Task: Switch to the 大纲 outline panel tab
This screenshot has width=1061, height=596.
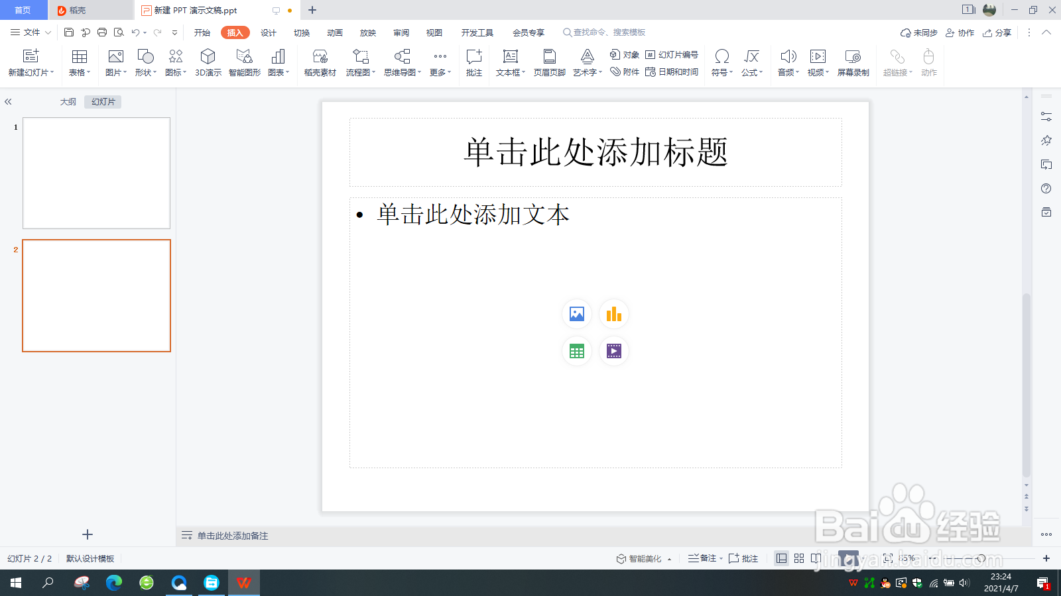Action: click(x=67, y=102)
